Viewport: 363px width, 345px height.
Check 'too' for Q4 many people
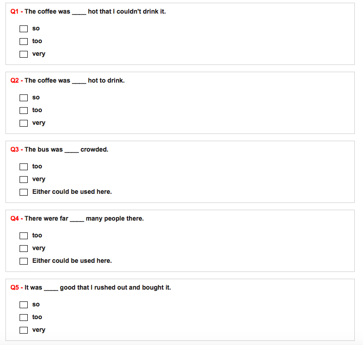click(x=24, y=236)
